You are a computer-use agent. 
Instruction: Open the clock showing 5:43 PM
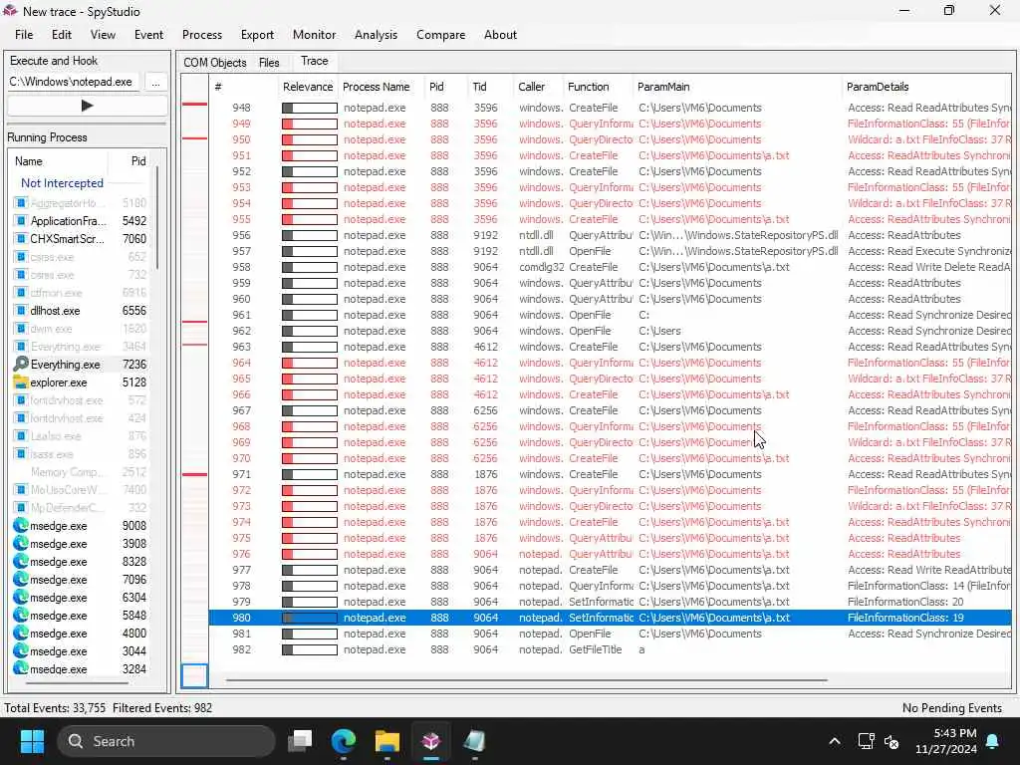pos(946,741)
